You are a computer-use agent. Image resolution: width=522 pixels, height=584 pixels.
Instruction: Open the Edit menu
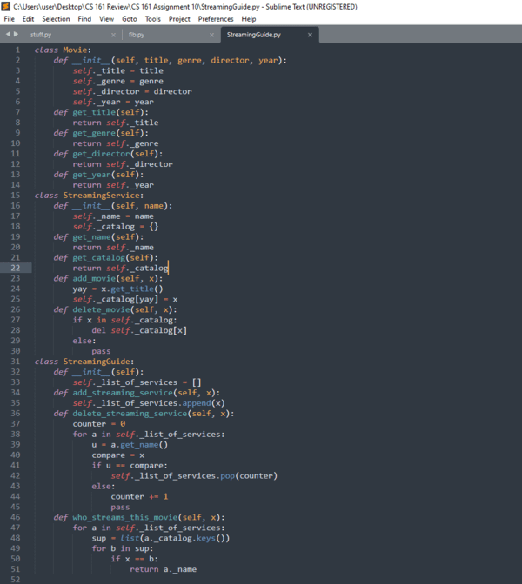28,19
